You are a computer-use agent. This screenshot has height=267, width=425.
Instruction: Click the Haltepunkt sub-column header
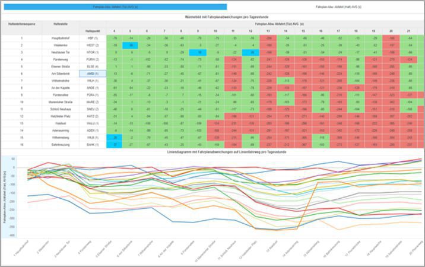tap(93, 31)
